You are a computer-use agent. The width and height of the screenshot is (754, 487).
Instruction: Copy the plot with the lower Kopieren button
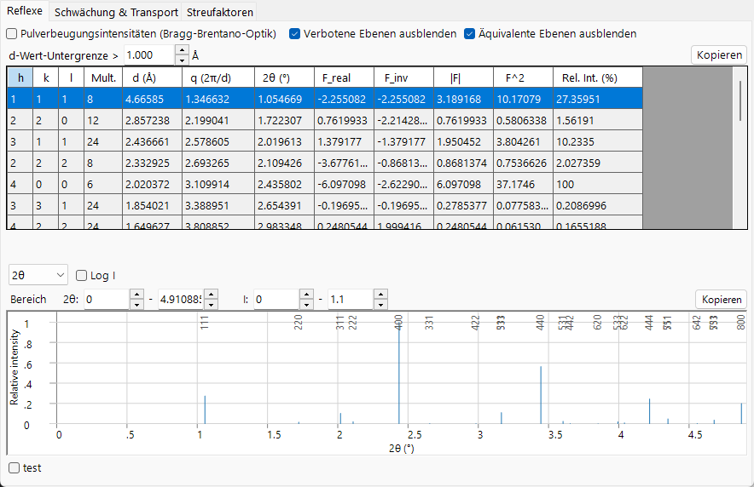(722, 300)
